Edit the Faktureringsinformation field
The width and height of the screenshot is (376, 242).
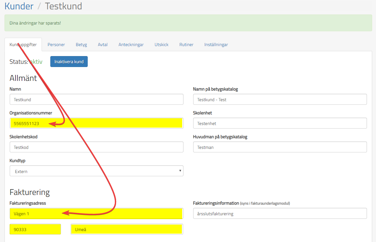point(280,213)
